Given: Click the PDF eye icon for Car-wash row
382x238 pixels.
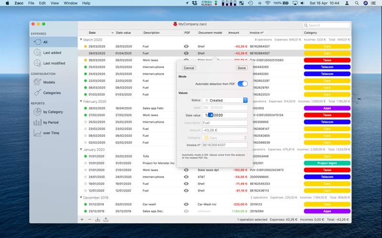Looking at the screenshot, I should click(186, 204).
